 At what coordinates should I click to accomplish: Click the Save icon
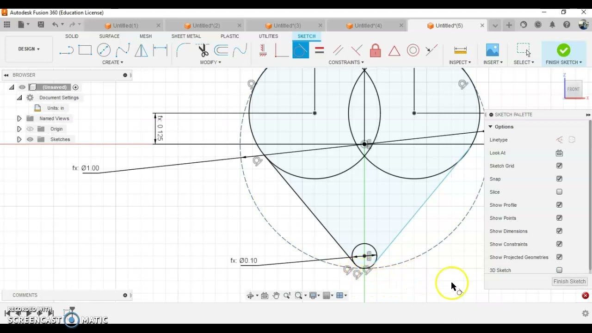coord(41,25)
